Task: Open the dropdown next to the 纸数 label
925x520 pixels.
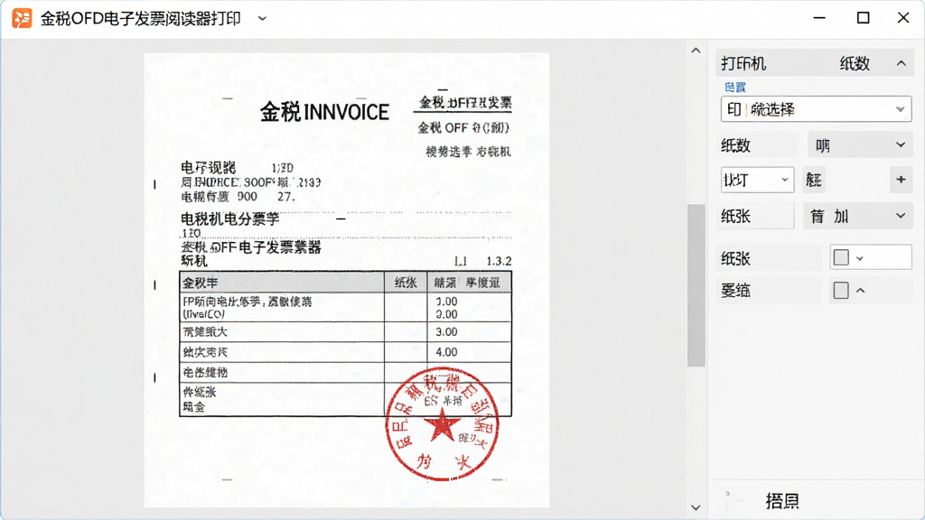Action: (x=860, y=145)
